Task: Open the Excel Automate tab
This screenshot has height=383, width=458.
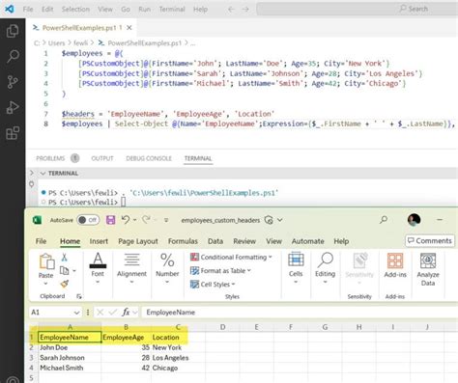Action: click(x=308, y=241)
